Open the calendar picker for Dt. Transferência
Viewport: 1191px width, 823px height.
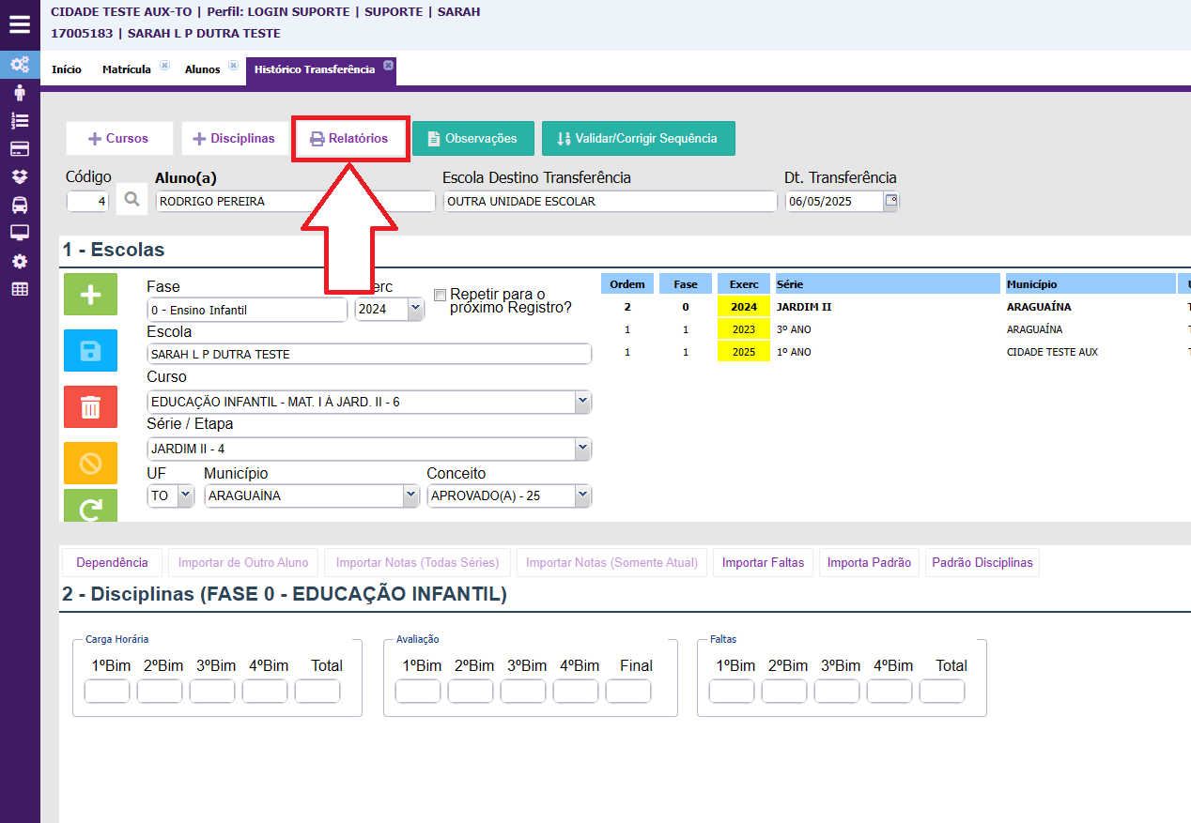[x=890, y=201]
